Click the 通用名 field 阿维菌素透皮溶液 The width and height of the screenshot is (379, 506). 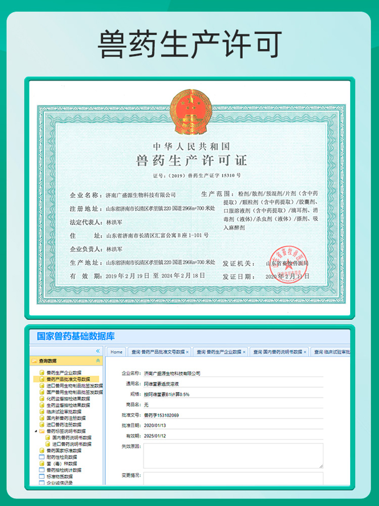(x=233, y=383)
